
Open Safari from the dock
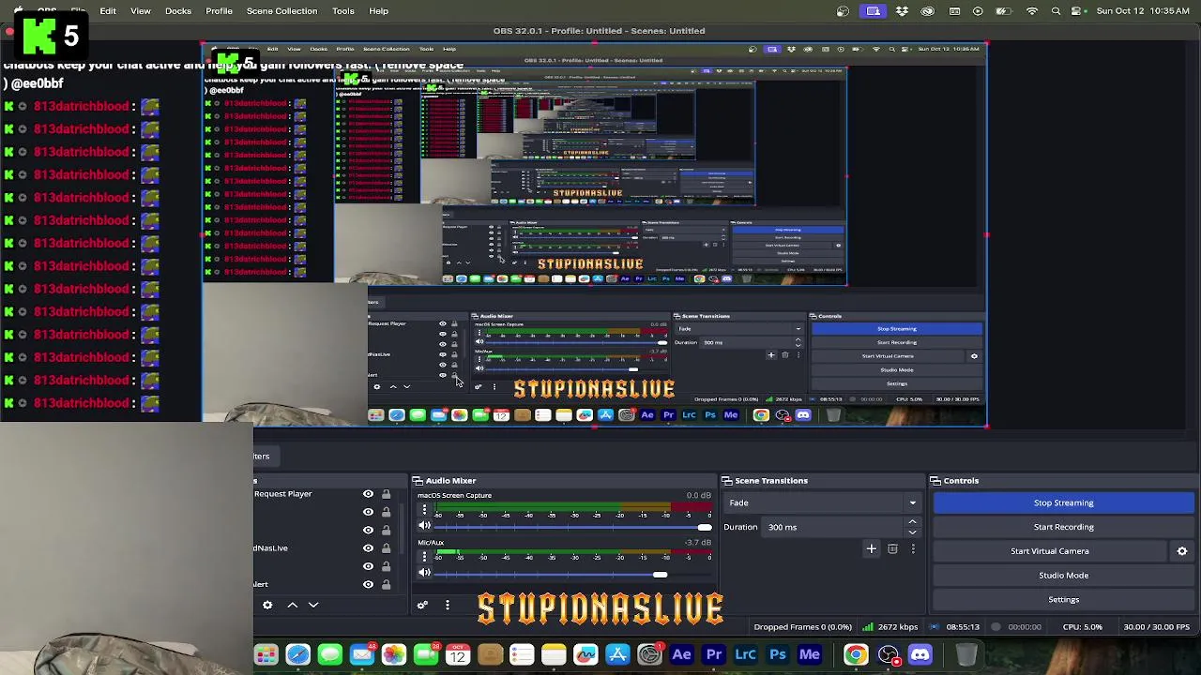297,655
